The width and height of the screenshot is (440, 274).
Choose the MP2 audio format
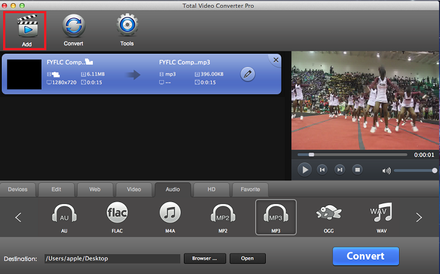pyautogui.click(x=223, y=217)
